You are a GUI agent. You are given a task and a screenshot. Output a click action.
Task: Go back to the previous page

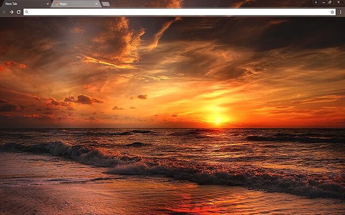click(x=4, y=11)
